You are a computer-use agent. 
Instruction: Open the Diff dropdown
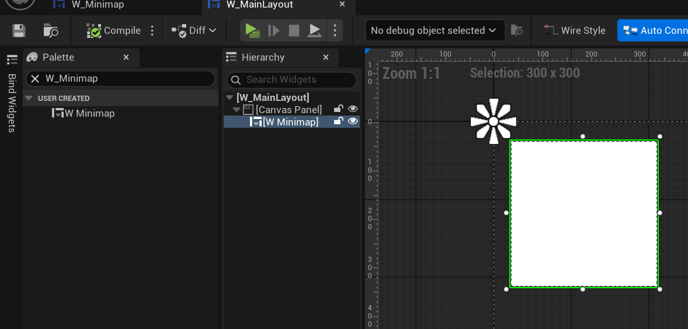point(194,30)
